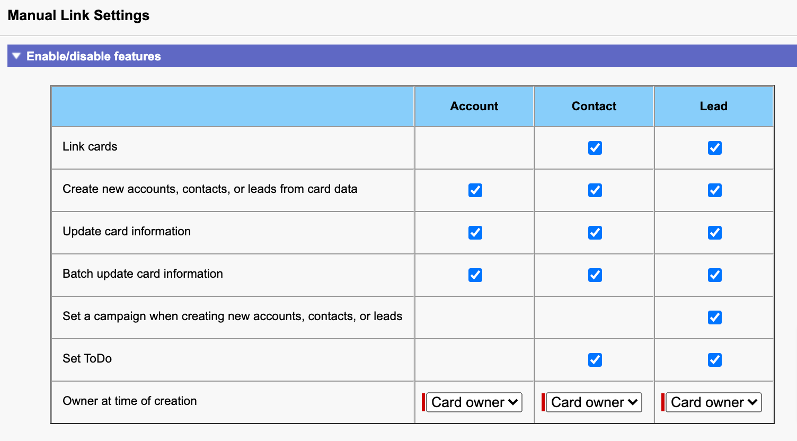This screenshot has width=797, height=441.
Task: Uncheck Link cards for Contact
Action: (595, 148)
